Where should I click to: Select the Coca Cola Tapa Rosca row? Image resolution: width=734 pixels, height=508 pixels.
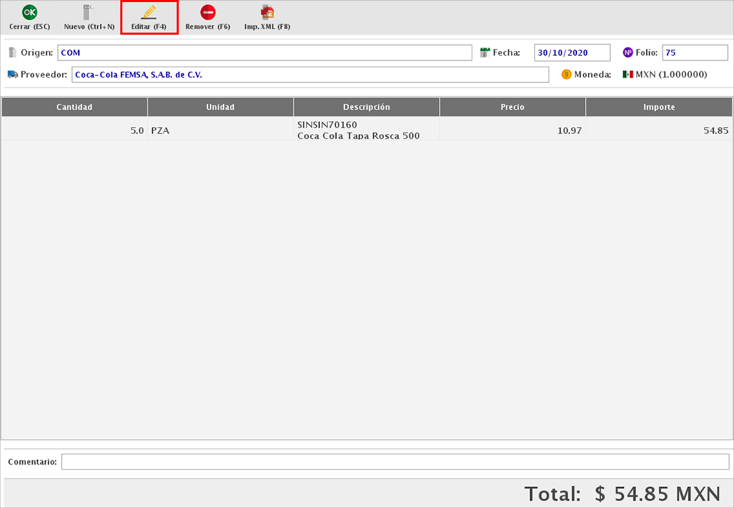[366, 130]
